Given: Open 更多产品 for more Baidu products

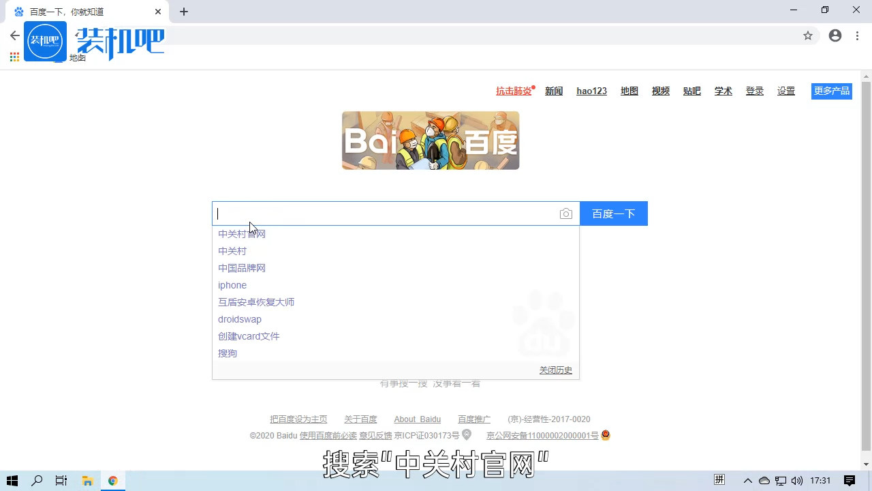Looking at the screenshot, I should [x=831, y=91].
